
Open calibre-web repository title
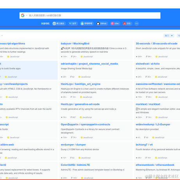(7, 145)
